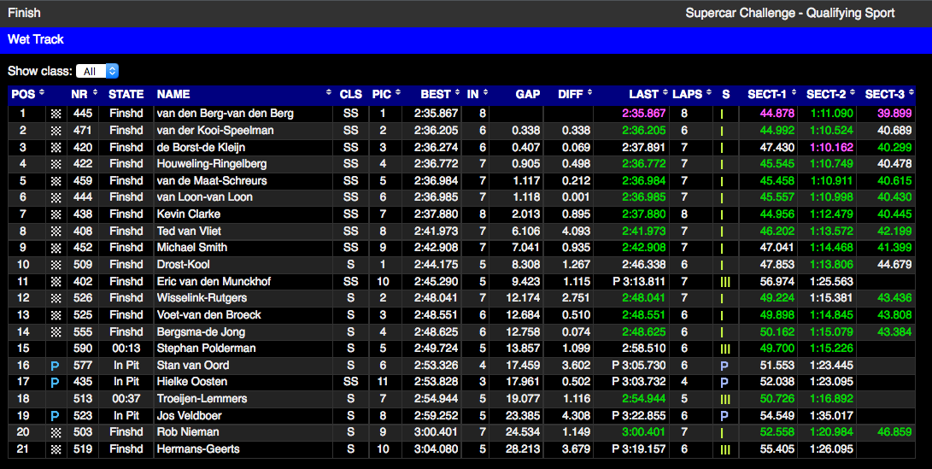Click the Finish title in top bar
Screen dimensions: 932x469
point(24,13)
